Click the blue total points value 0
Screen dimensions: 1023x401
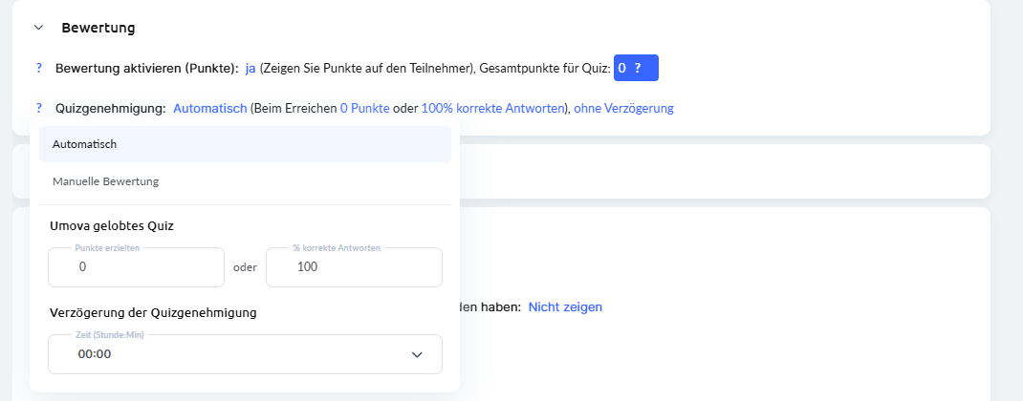point(621,69)
